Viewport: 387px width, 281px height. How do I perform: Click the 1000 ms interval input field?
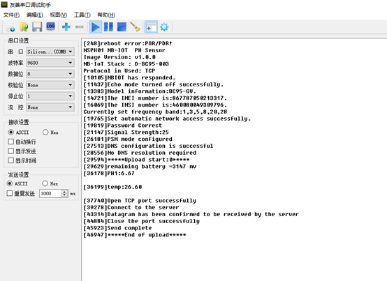point(50,194)
